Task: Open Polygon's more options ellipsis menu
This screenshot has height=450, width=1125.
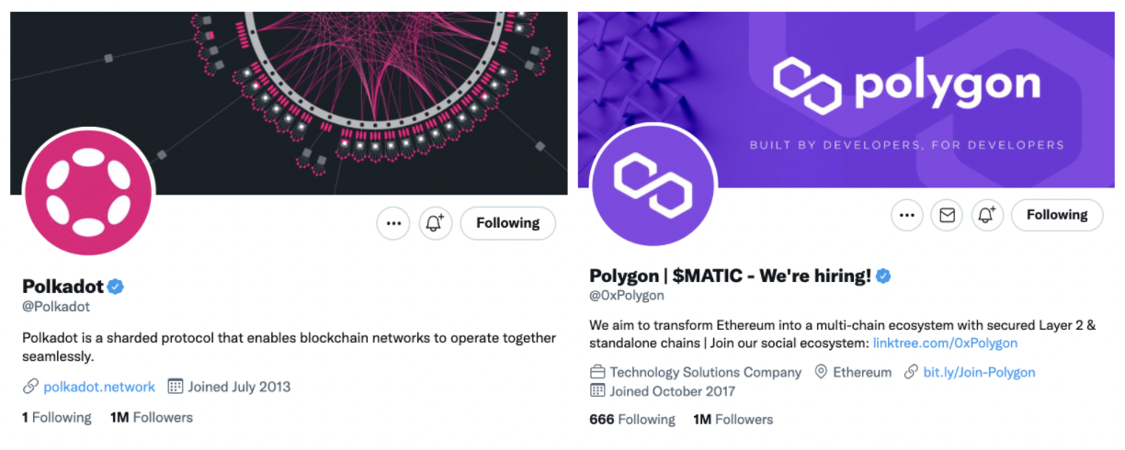Action: coord(907,215)
